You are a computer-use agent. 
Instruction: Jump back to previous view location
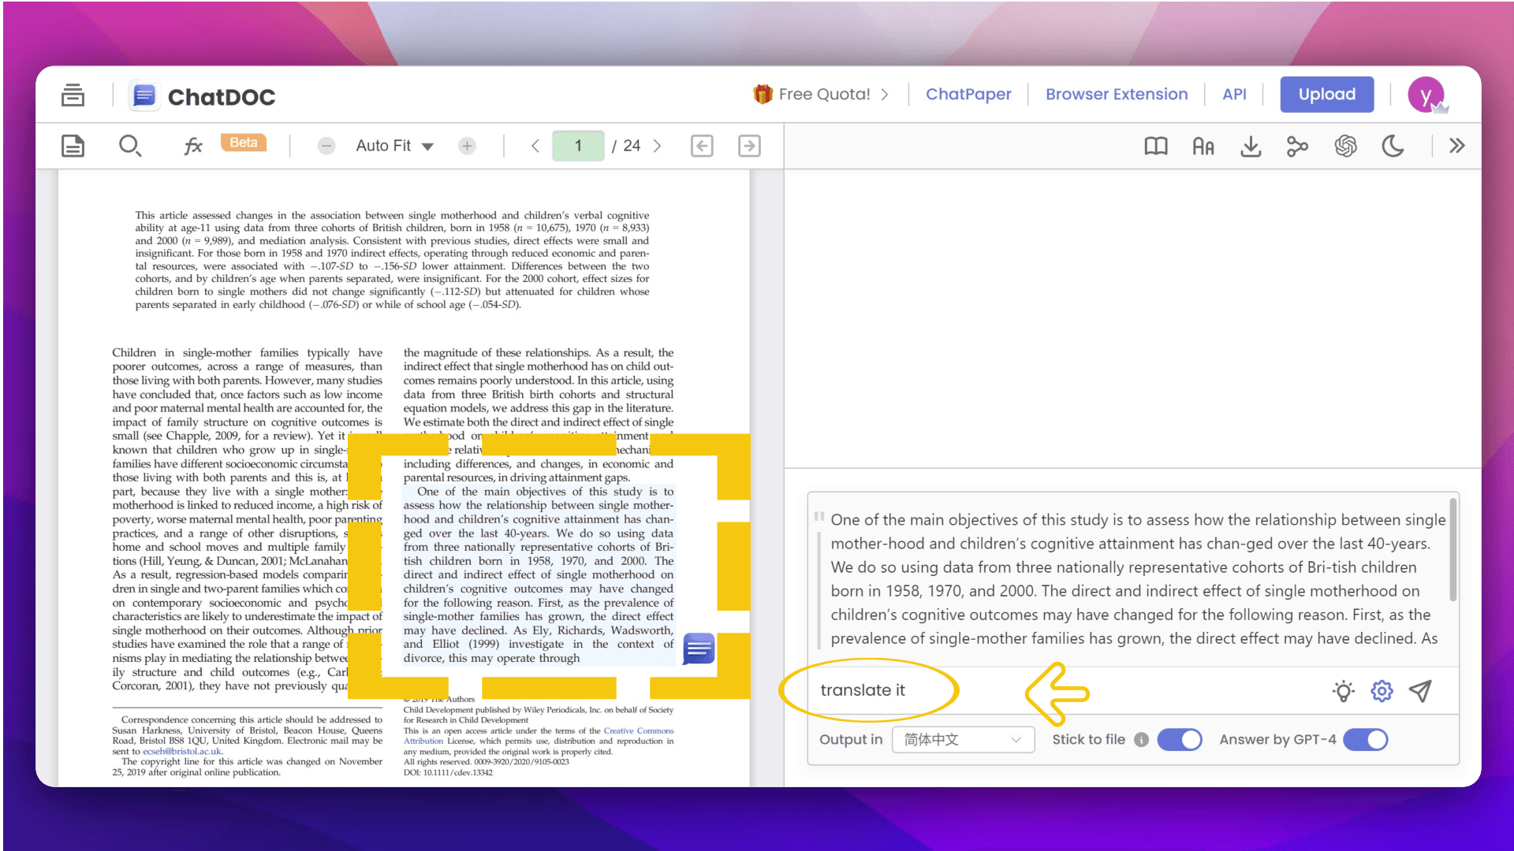(x=702, y=146)
